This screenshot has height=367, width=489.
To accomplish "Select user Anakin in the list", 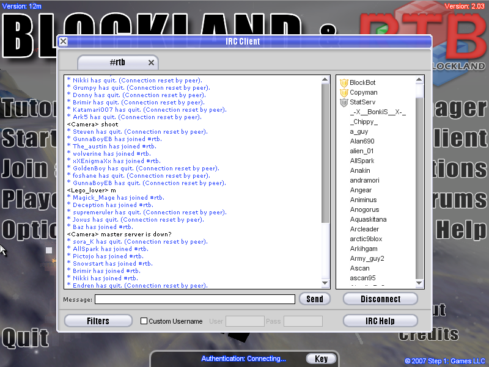I will [360, 170].
